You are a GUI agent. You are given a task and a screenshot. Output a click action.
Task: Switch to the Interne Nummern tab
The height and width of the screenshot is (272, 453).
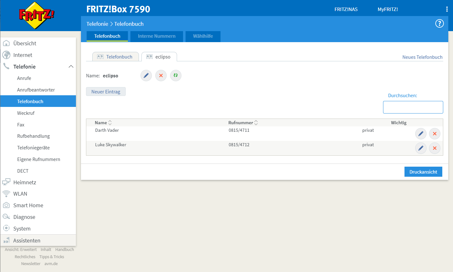point(157,36)
